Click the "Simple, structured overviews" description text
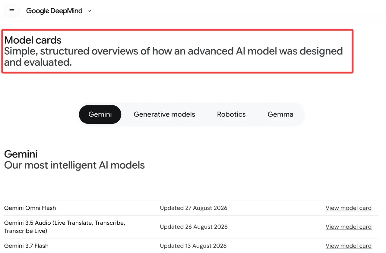The image size is (386, 253). [x=173, y=57]
